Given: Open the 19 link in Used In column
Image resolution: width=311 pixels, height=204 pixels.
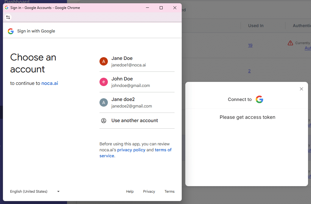Looking at the screenshot, I should (x=250, y=45).
